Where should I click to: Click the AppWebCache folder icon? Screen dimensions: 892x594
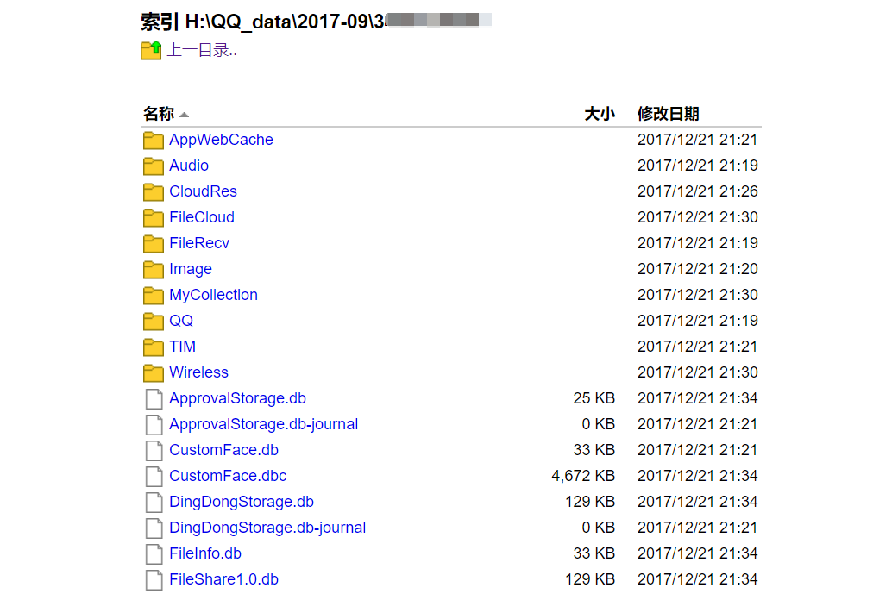click(154, 140)
